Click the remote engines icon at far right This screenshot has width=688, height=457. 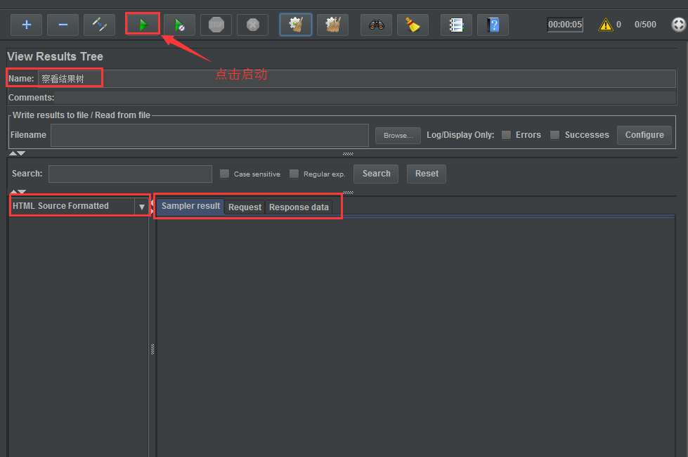tap(678, 25)
